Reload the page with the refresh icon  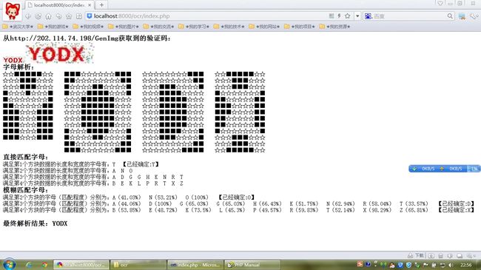click(x=38, y=16)
